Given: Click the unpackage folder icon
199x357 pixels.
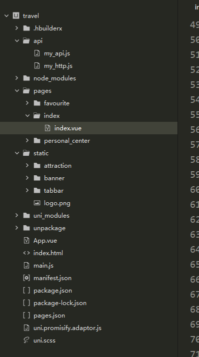Looking at the screenshot, I should point(26,228).
